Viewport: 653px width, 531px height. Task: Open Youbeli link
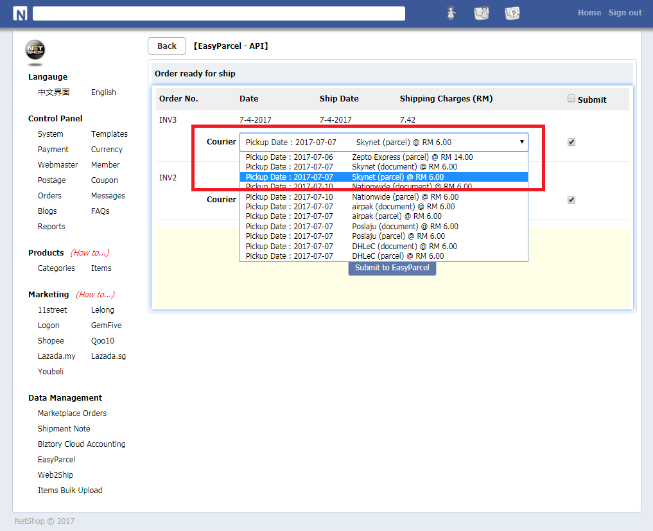[50, 372]
